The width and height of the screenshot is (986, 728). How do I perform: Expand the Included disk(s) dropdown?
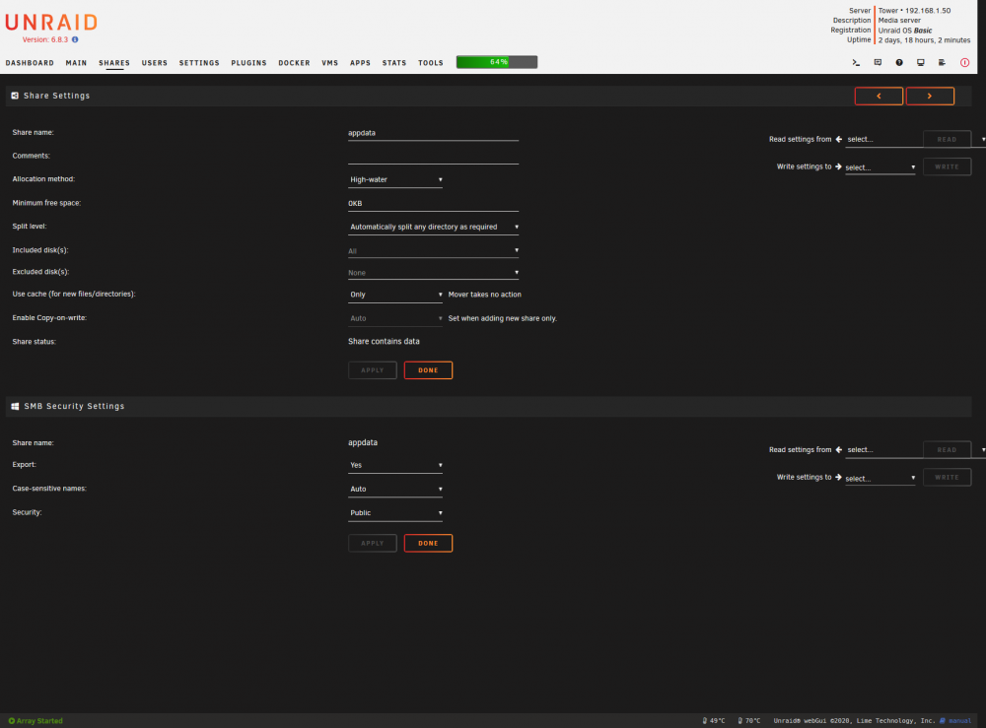(x=433, y=250)
